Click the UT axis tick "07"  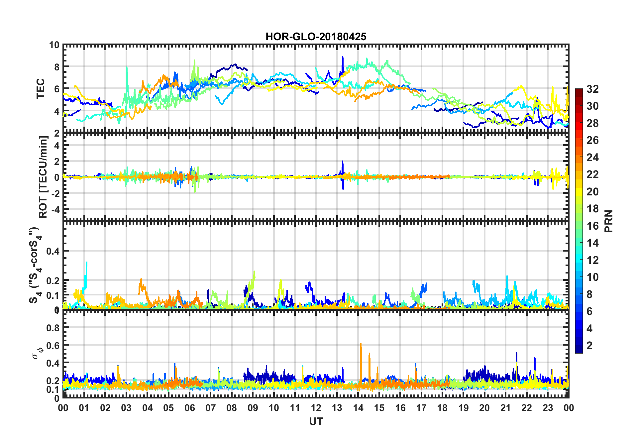click(211, 408)
